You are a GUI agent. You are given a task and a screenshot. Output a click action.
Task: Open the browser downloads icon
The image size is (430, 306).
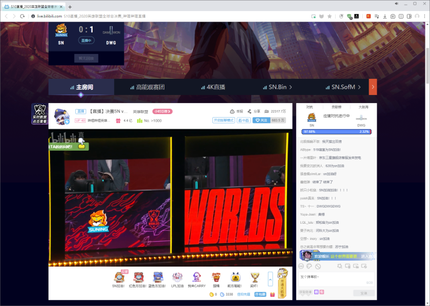[385, 16]
